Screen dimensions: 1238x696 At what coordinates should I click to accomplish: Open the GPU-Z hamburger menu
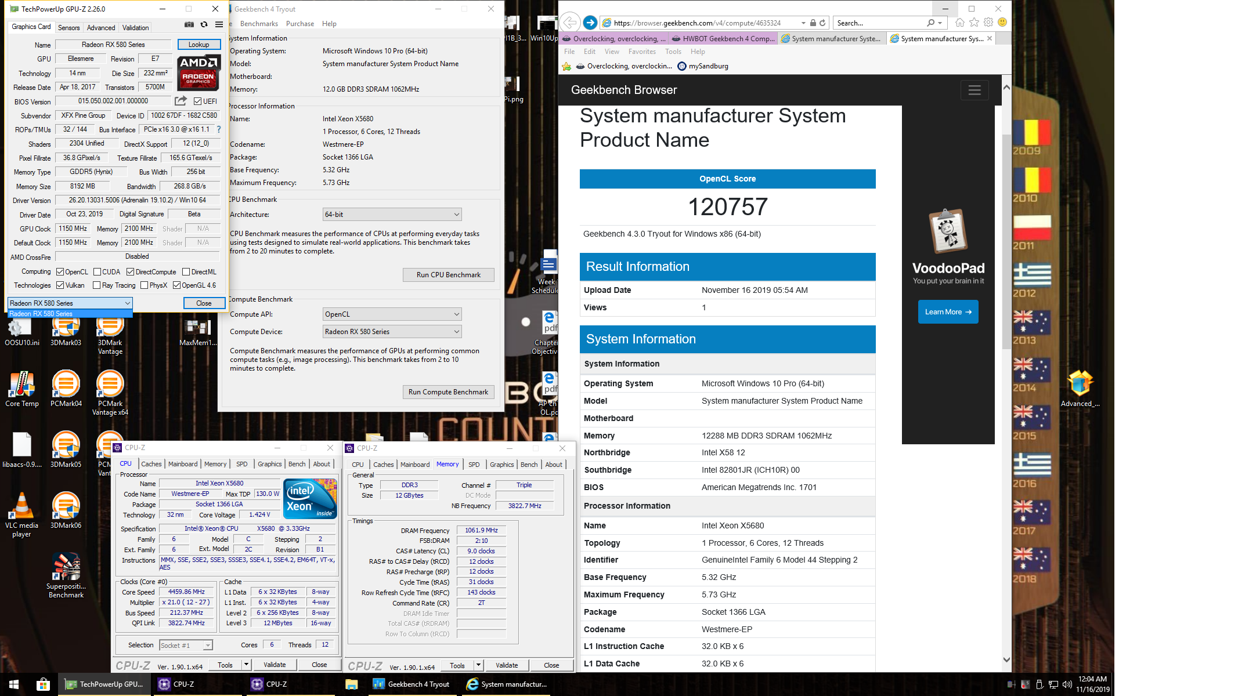pyautogui.click(x=219, y=25)
